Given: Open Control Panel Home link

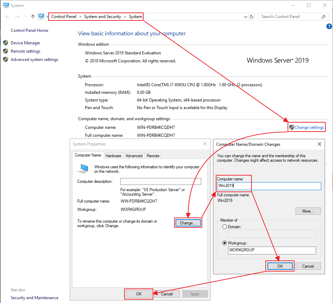Looking at the screenshot, I should [x=29, y=30].
